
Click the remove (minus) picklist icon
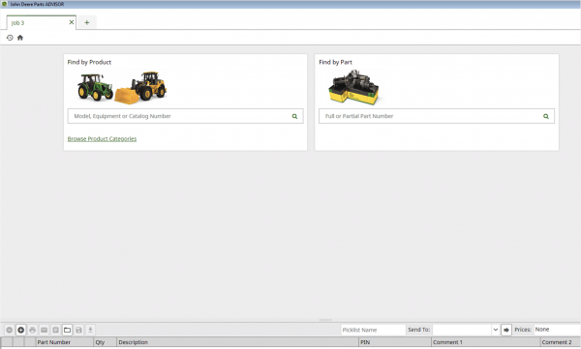[x=10, y=330]
